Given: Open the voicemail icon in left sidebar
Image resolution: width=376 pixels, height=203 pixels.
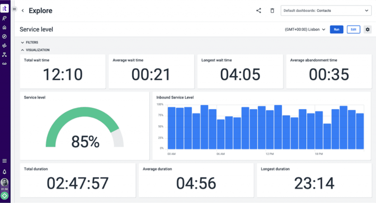Looking at the screenshot, I should [x=4, y=64].
